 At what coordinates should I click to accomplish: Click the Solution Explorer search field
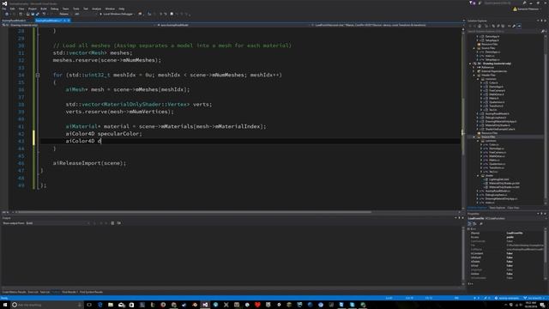(504, 31)
